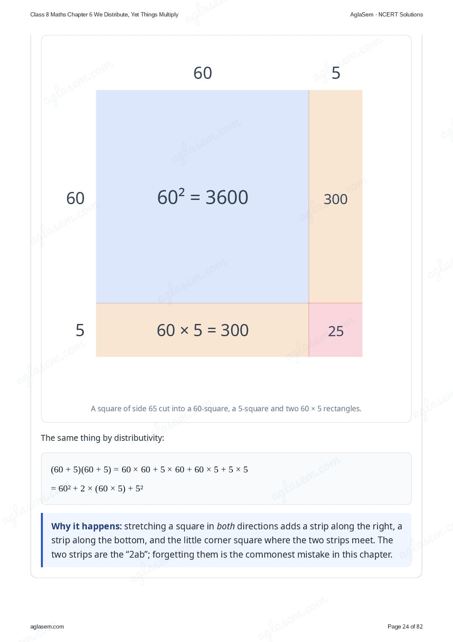Click the left side label 5
Viewport: 453px width, 642px height.
click(x=80, y=330)
